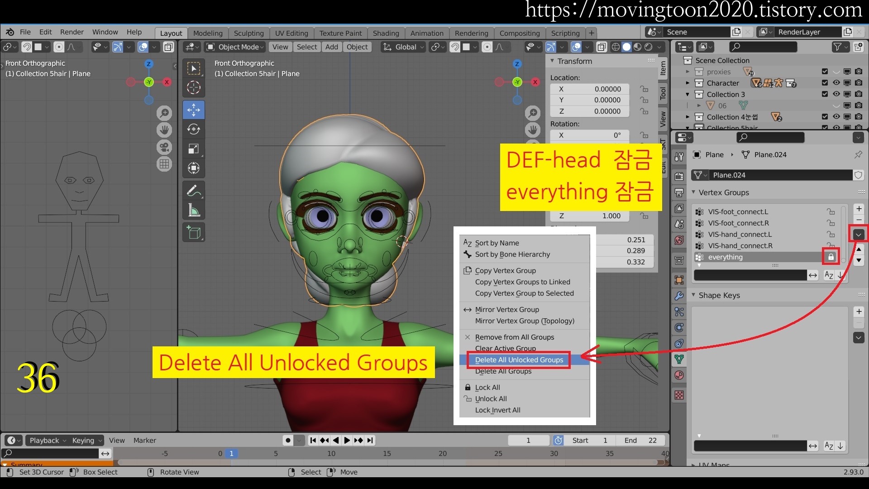Toggle lock for VIS-hand_connect.L group

coord(831,234)
